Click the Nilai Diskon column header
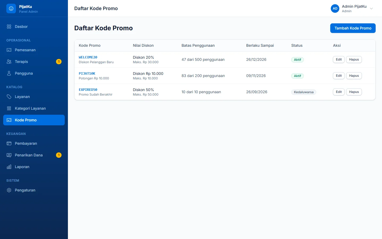The image size is (382, 239). [x=143, y=45]
